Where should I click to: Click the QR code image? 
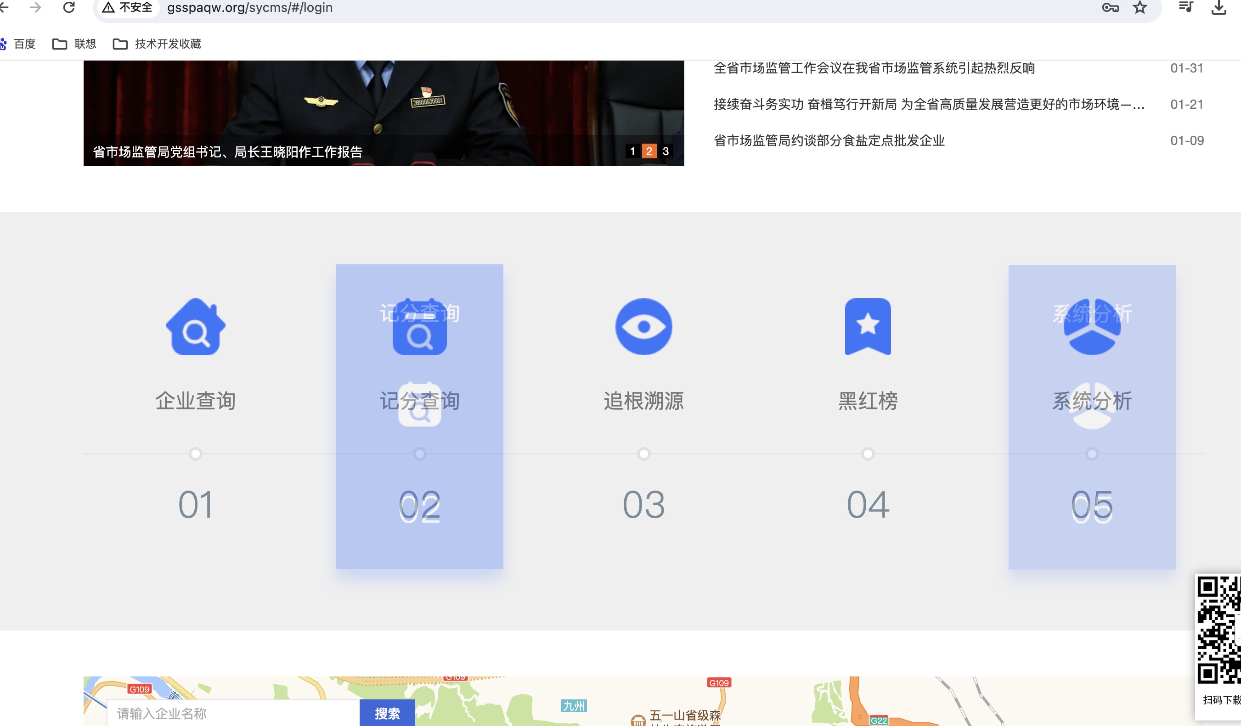point(1219,631)
